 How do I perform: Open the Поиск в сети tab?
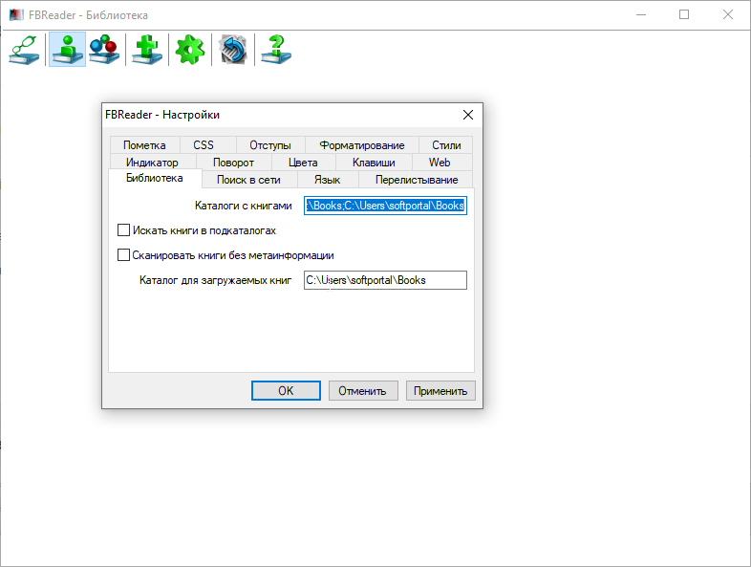point(249,180)
